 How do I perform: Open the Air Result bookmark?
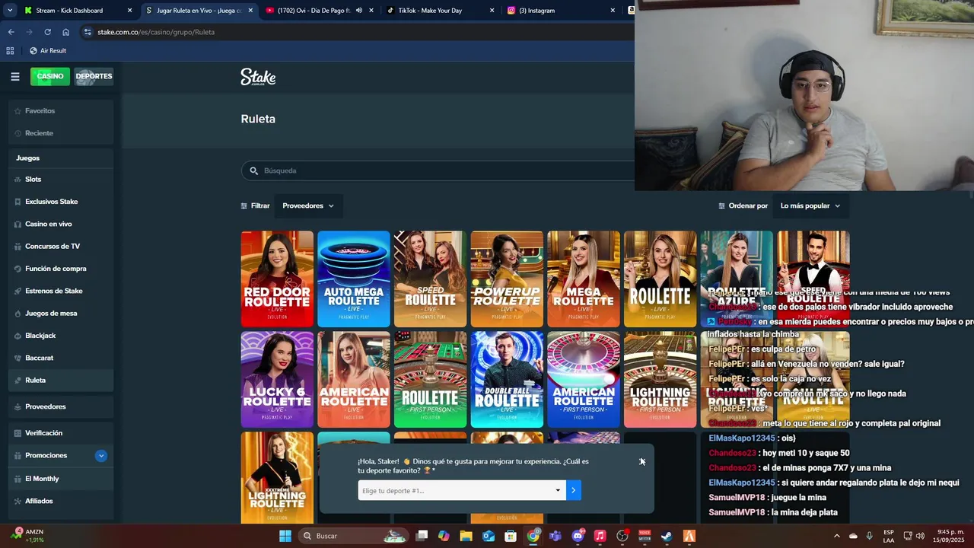point(48,50)
